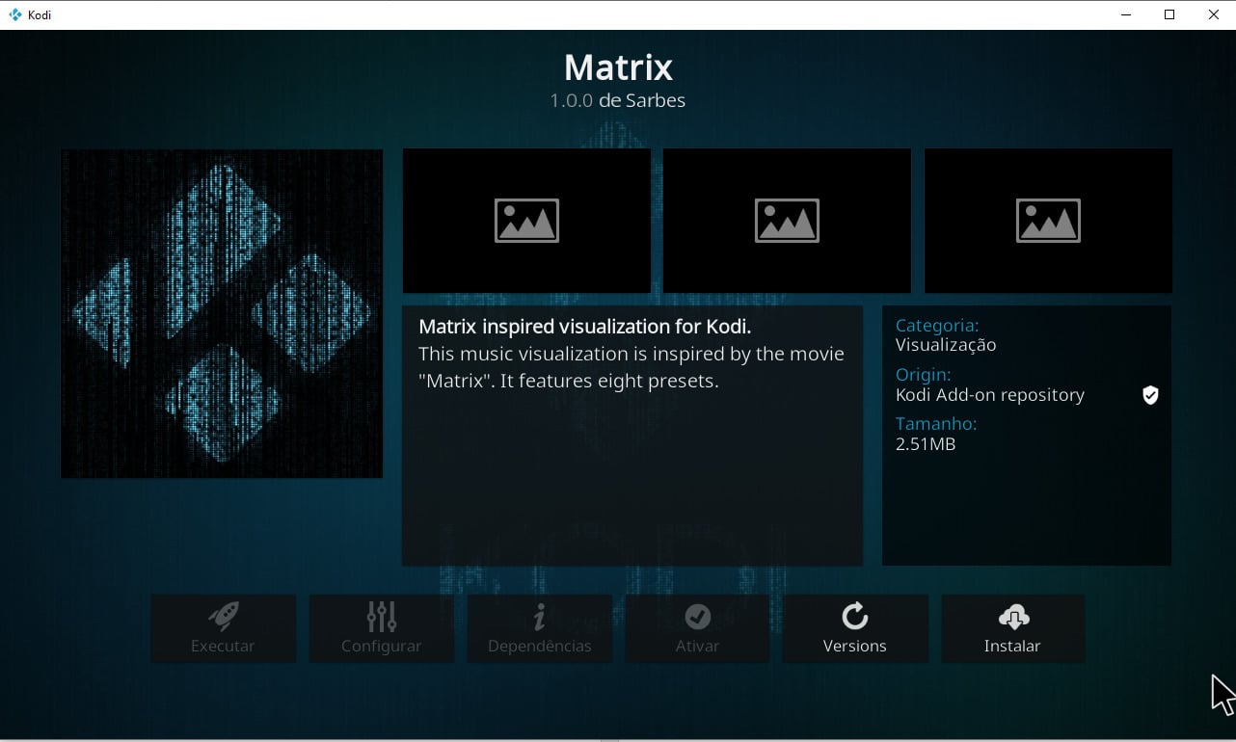The width and height of the screenshot is (1236, 742).
Task: Click the 'Visualização' category value
Action: click(x=946, y=345)
